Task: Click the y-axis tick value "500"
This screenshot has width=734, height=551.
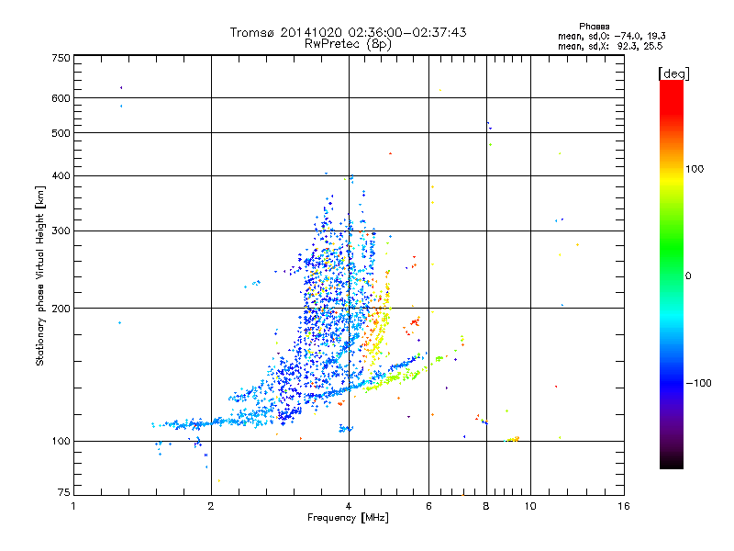Action: pyautogui.click(x=61, y=133)
